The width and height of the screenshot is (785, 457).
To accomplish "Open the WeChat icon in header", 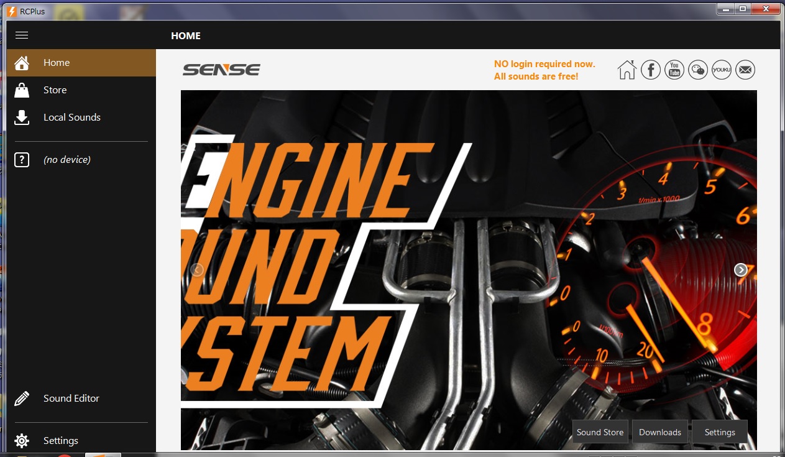I will pyautogui.click(x=698, y=70).
